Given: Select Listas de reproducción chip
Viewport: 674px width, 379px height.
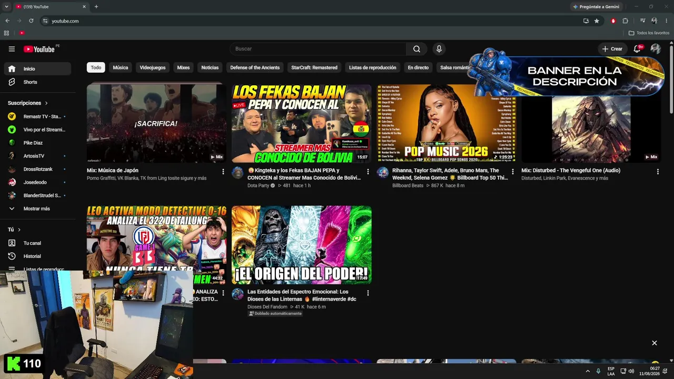Looking at the screenshot, I should tap(372, 67).
